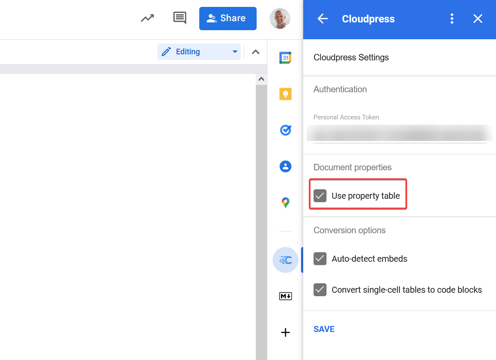496x360 pixels.
Task: Open the Google Tasks side panel icon
Action: (x=286, y=130)
